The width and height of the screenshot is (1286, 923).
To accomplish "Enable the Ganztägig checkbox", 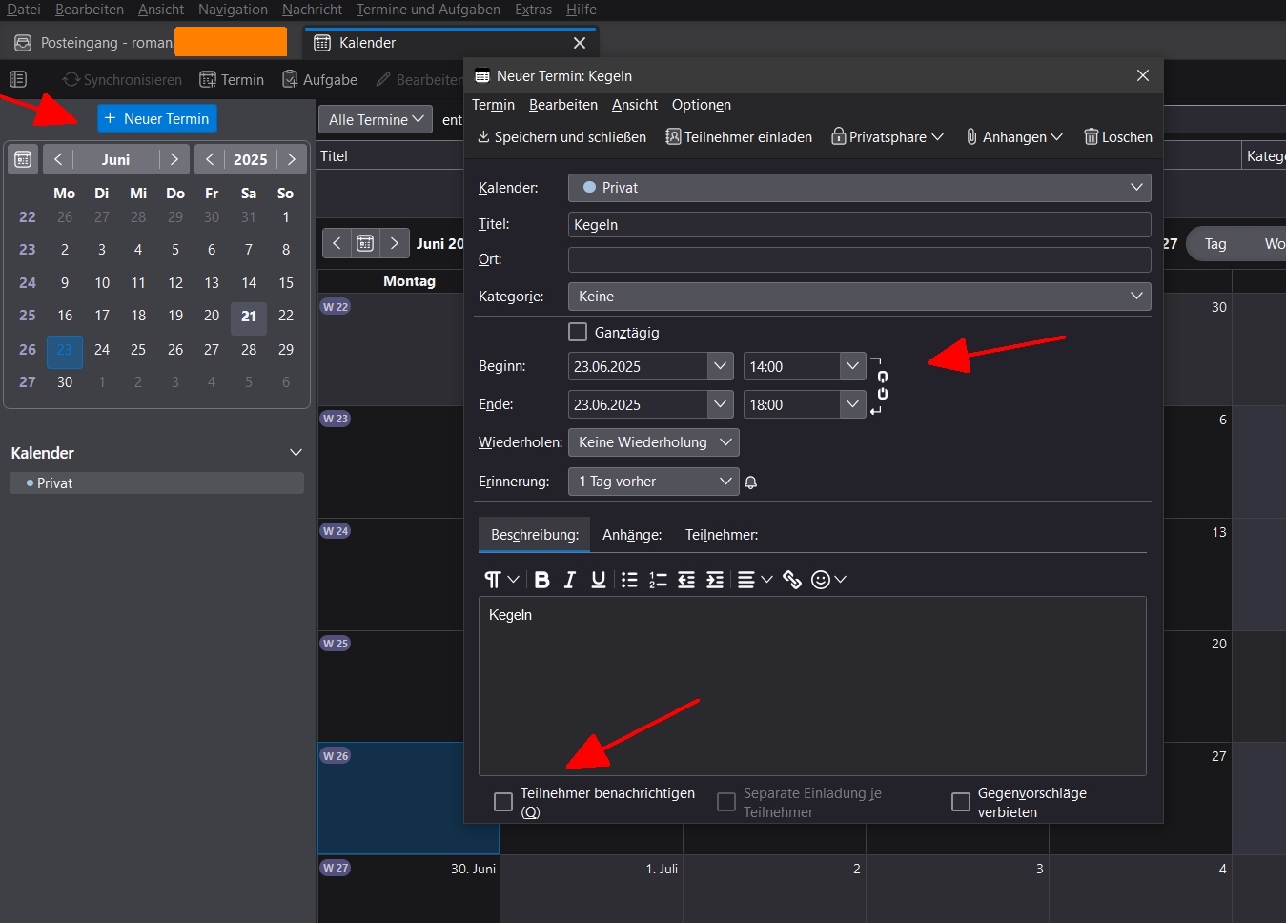I will click(578, 332).
